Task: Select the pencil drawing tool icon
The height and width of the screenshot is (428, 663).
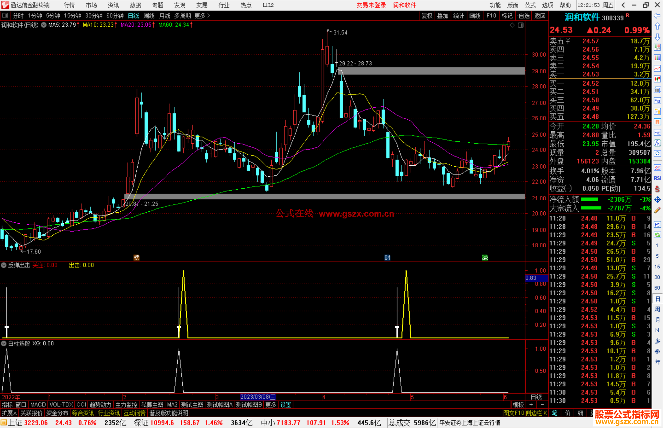Action: [x=657, y=210]
